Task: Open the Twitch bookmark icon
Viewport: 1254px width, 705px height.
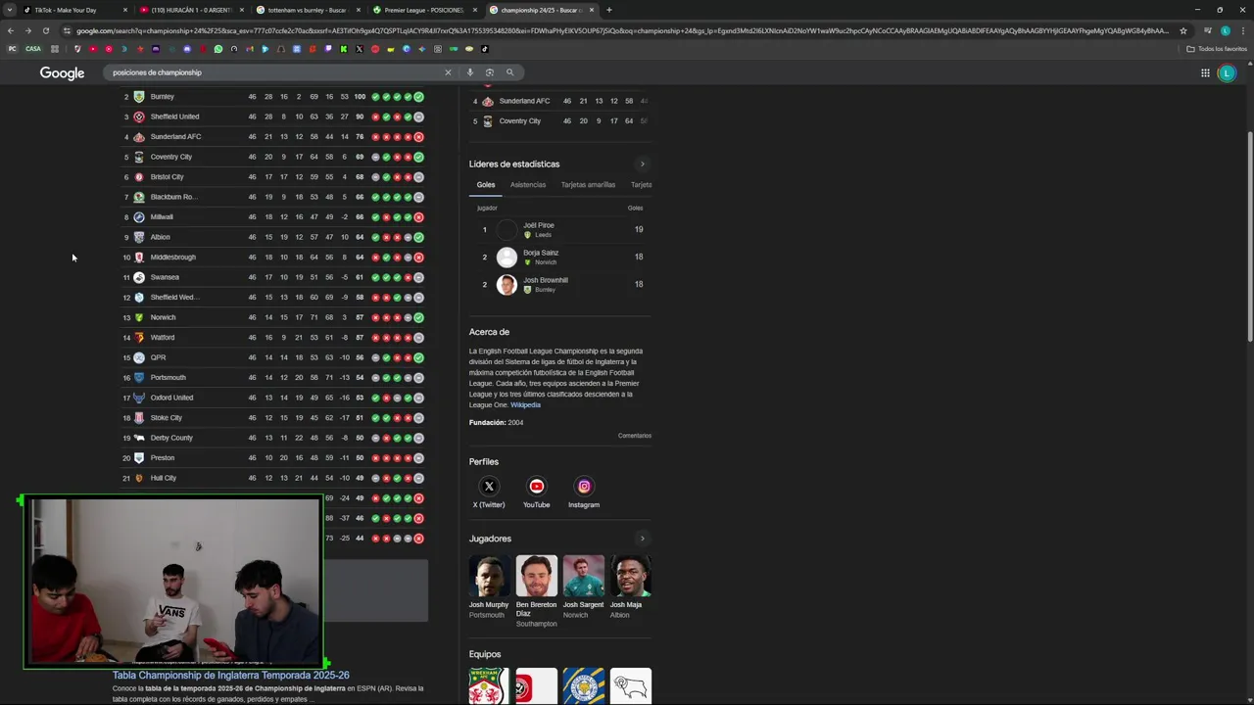Action: [x=328, y=49]
